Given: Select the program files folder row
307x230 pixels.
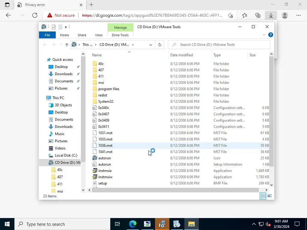Looking at the screenshot, I should [180, 89].
